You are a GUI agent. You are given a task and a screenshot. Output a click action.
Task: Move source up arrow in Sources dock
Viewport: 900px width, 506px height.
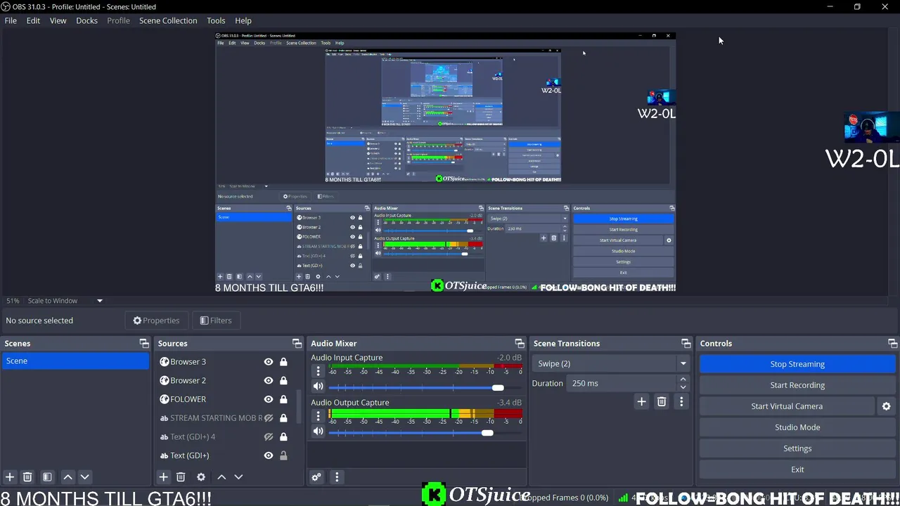(221, 476)
